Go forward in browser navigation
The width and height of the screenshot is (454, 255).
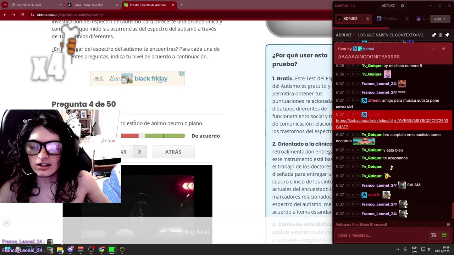click(13, 15)
